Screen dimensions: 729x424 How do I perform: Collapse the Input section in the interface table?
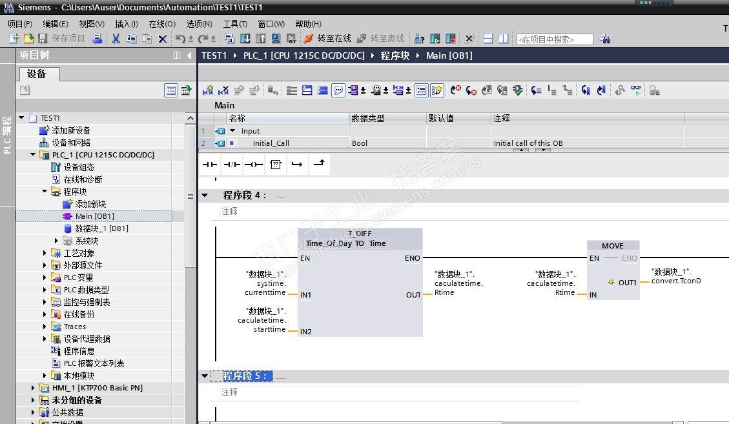(232, 130)
